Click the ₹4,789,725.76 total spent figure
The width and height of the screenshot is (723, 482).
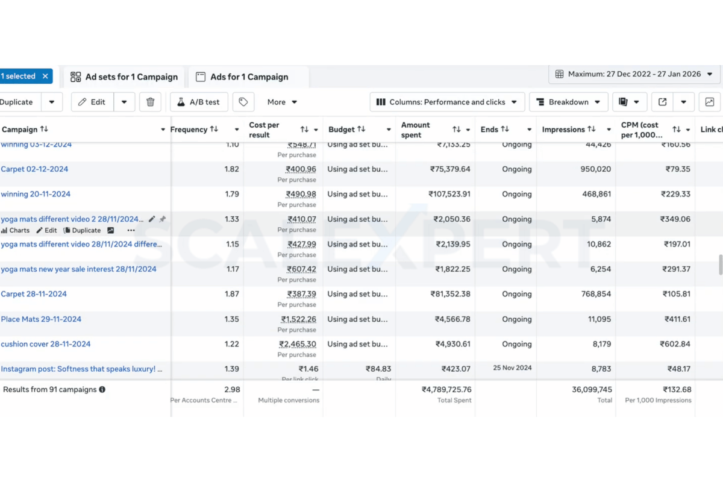(446, 390)
